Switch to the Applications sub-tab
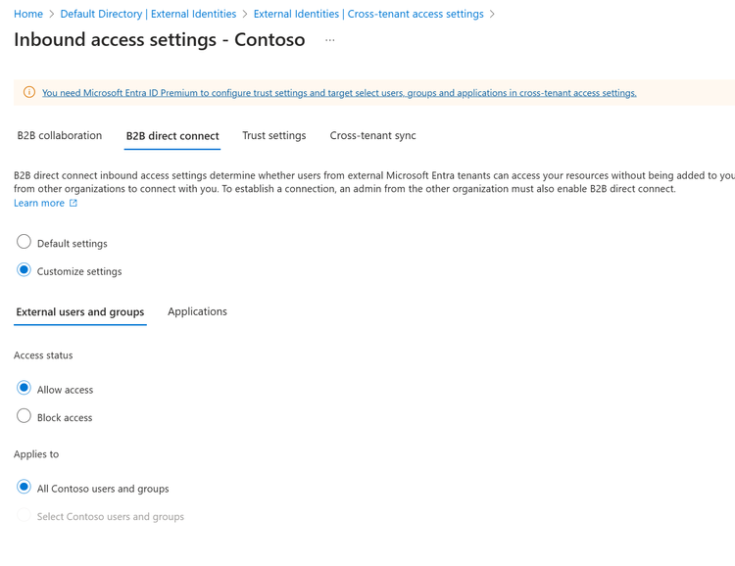 click(197, 311)
